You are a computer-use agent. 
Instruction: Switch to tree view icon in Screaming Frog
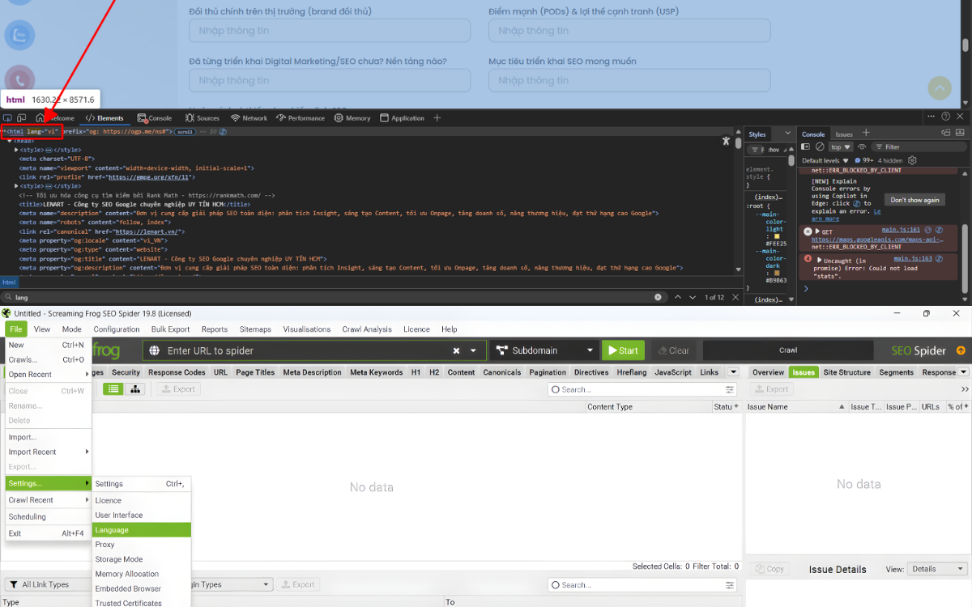134,389
